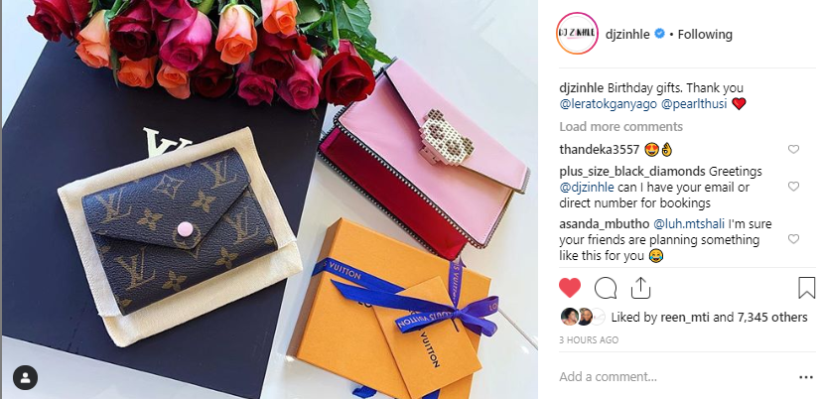Image resolution: width=821 pixels, height=399 pixels.
Task: Unlike the post using the red heart icon
Action: [x=570, y=288]
